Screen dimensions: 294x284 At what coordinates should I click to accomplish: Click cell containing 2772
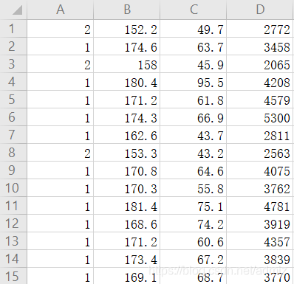click(260, 29)
